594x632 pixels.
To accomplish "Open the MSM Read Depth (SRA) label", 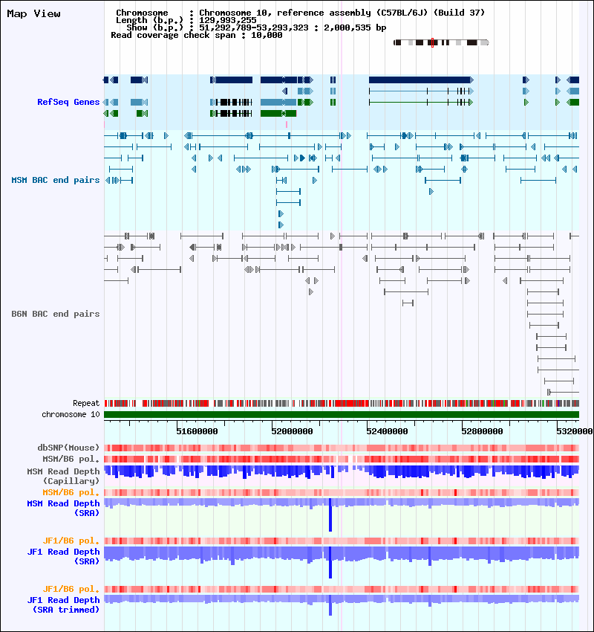I will 63,509.
